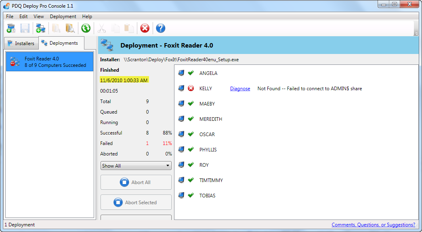Click the folder with magnifier icon
The width and height of the screenshot is (422, 232).
[70, 28]
